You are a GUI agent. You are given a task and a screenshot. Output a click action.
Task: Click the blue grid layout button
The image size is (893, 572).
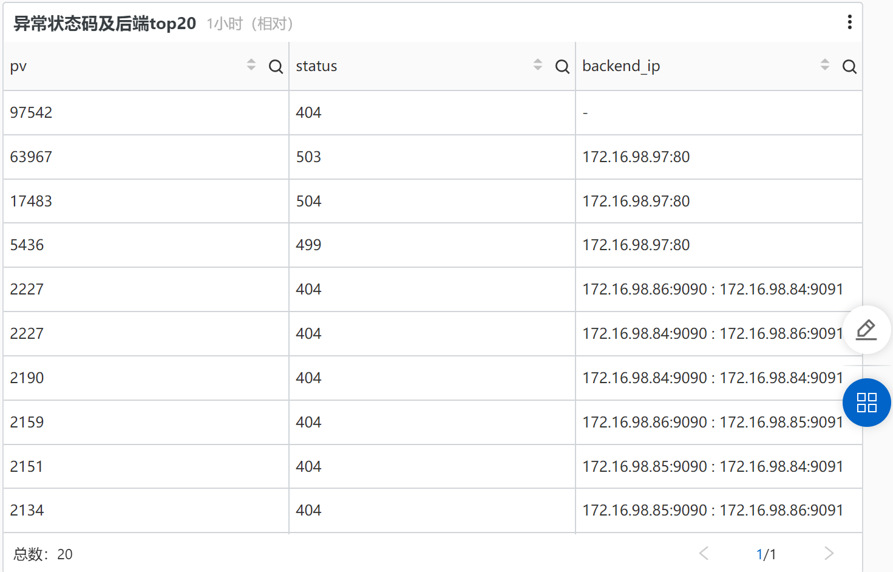(866, 403)
